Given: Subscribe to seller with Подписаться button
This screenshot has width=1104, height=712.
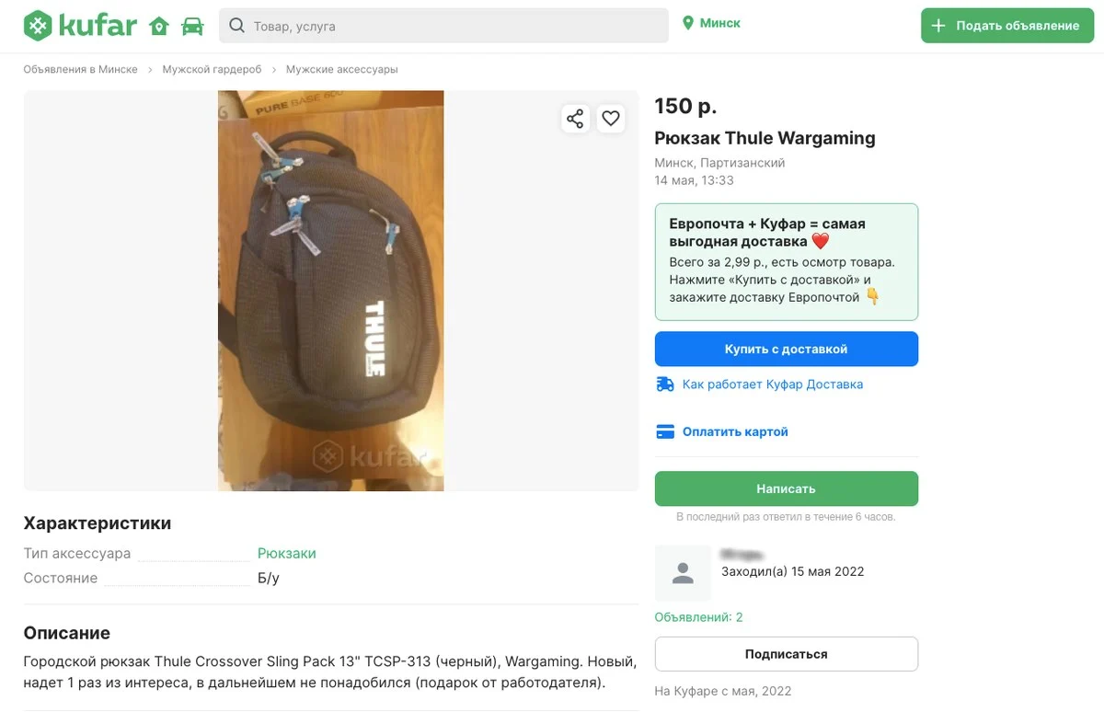Looking at the screenshot, I should click(x=786, y=654).
